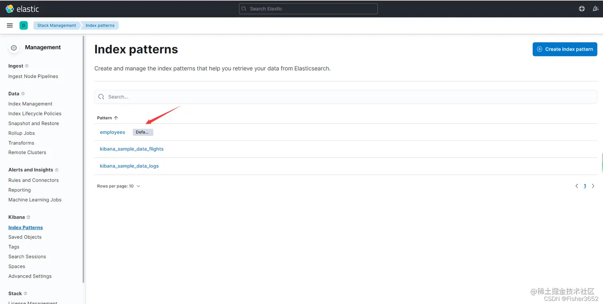This screenshot has height=304, width=603.
Task: Open Reporting in sidebar
Action: (x=20, y=190)
